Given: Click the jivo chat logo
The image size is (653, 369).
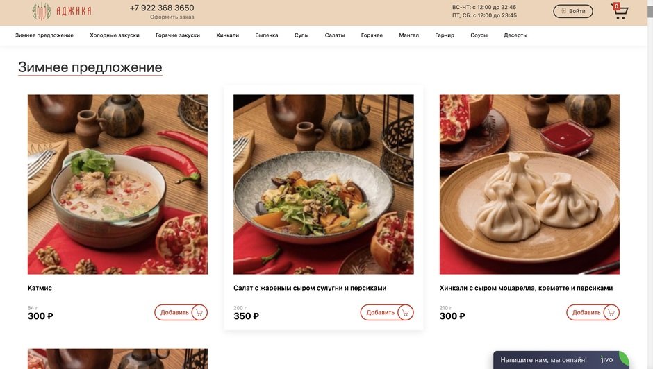Looking at the screenshot, I should [606, 359].
